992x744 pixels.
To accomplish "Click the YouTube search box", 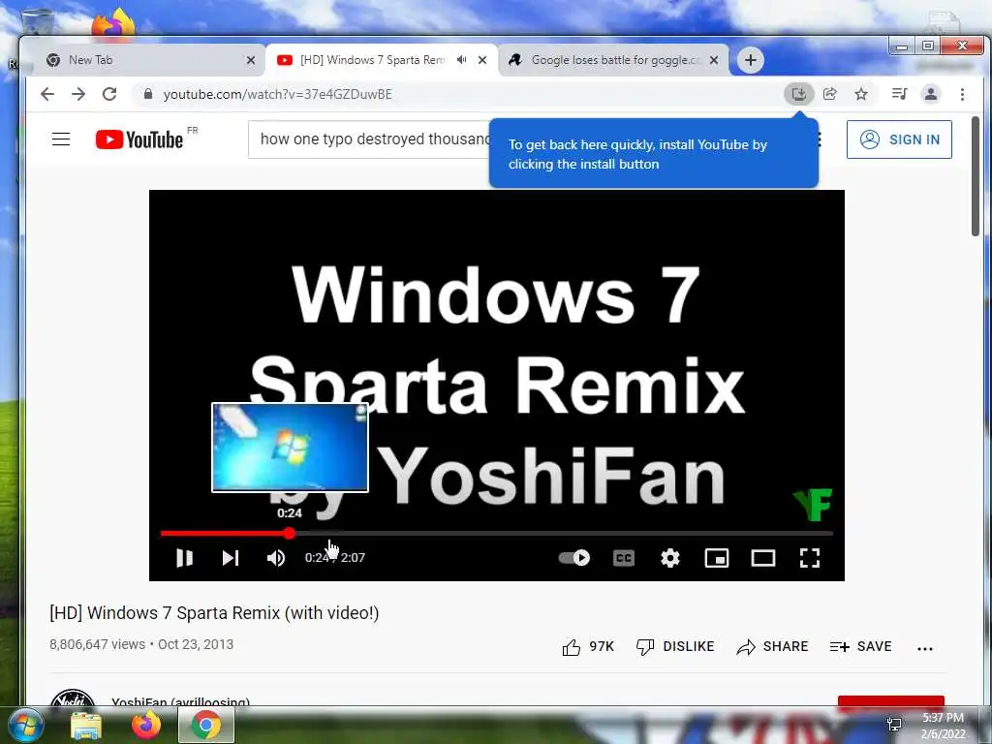I will pyautogui.click(x=369, y=139).
